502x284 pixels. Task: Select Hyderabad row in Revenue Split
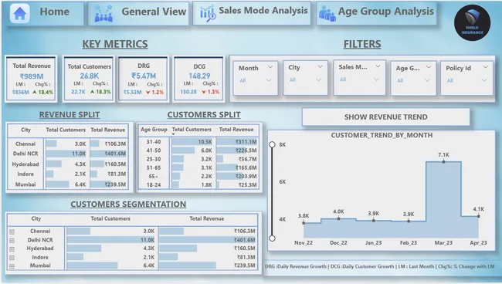[x=67, y=164]
